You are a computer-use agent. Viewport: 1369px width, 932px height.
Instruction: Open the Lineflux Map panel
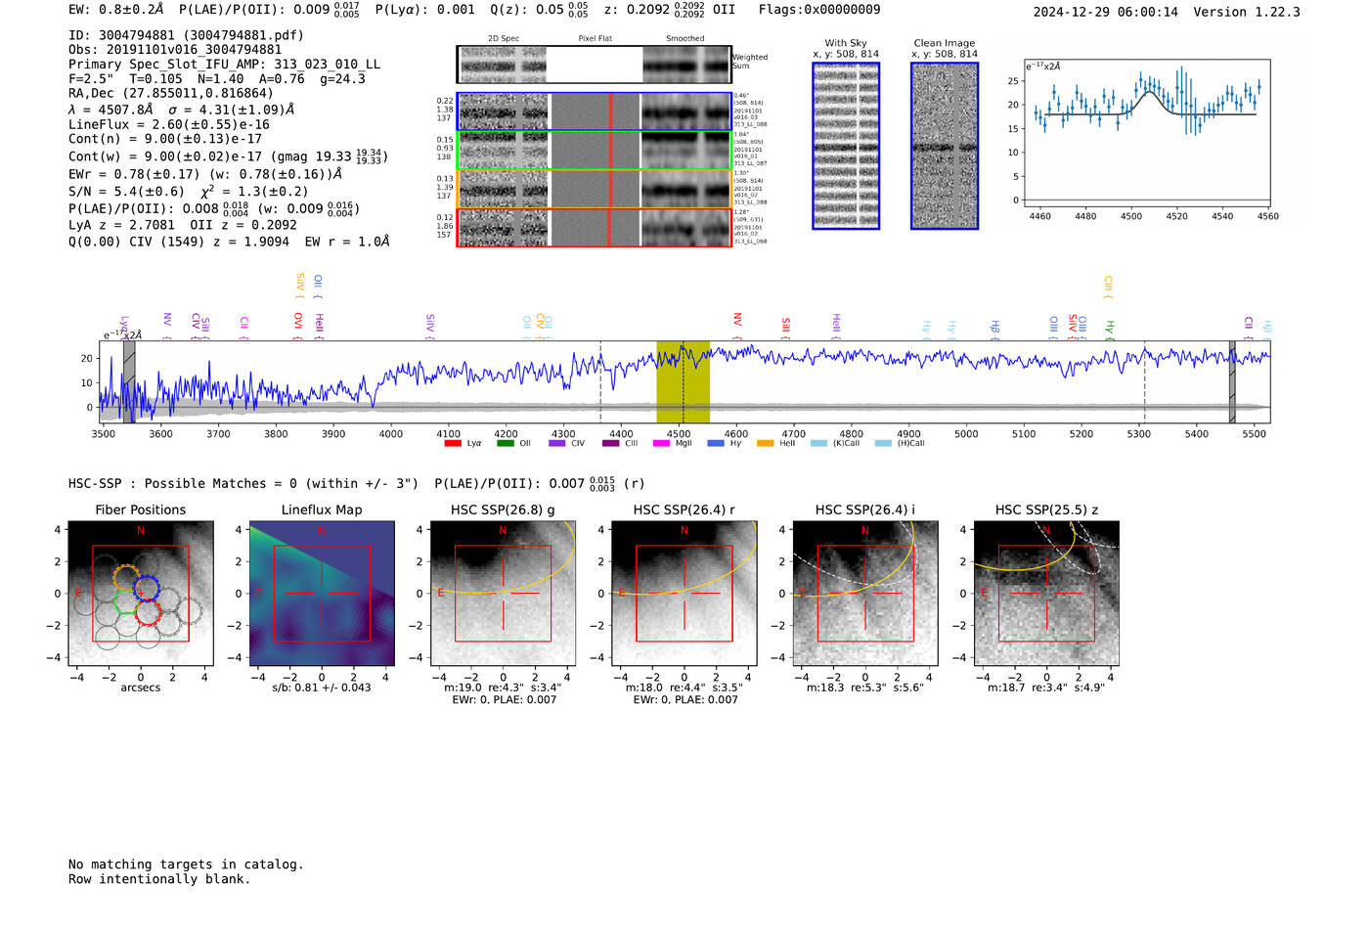(x=322, y=594)
